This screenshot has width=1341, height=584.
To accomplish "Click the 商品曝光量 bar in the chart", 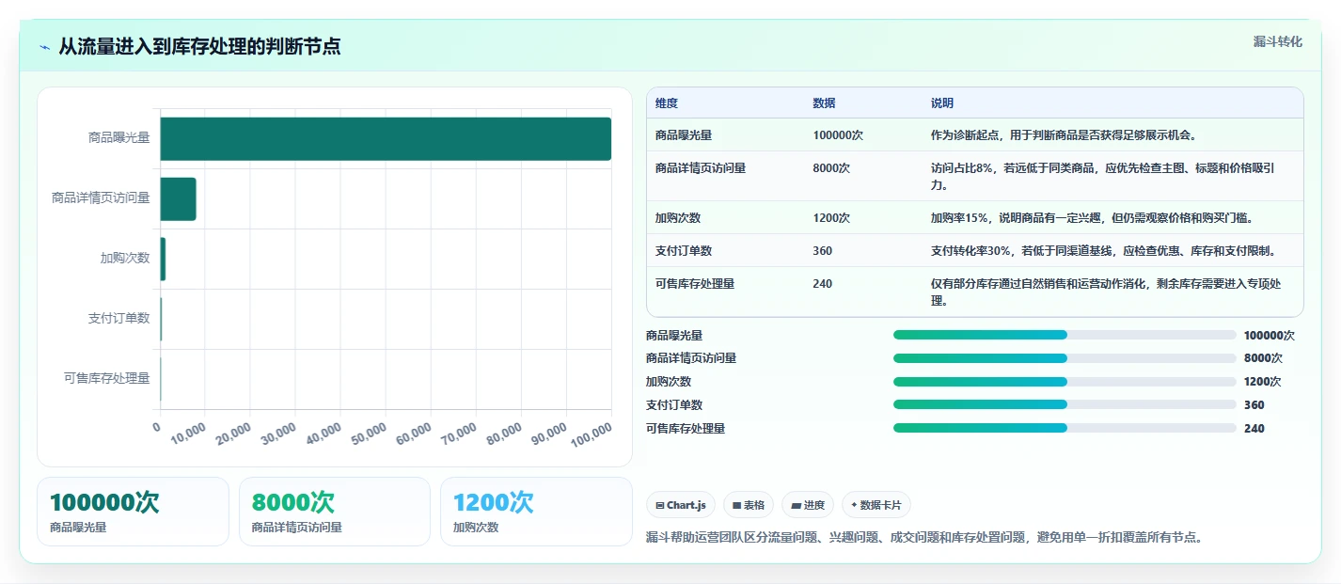I will tap(386, 138).
